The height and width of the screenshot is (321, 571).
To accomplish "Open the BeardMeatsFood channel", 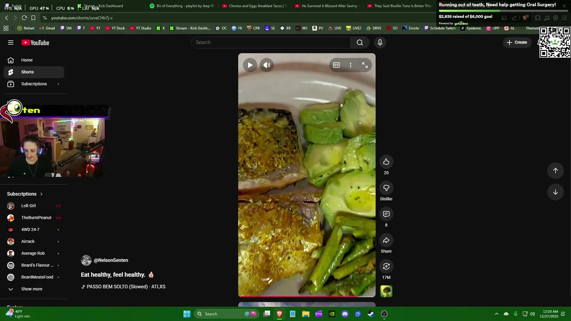I will coord(34,277).
